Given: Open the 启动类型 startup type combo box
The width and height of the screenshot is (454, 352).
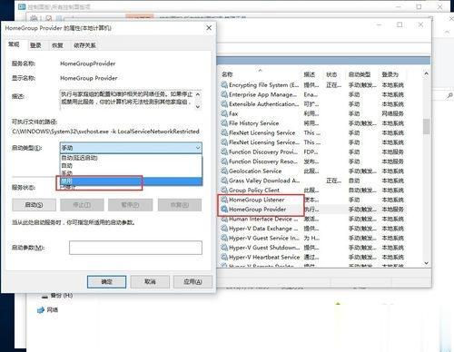Looking at the screenshot, I should pos(131,148).
